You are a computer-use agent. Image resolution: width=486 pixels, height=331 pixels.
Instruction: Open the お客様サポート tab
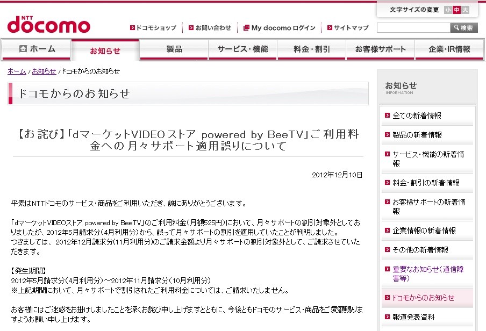click(x=380, y=49)
